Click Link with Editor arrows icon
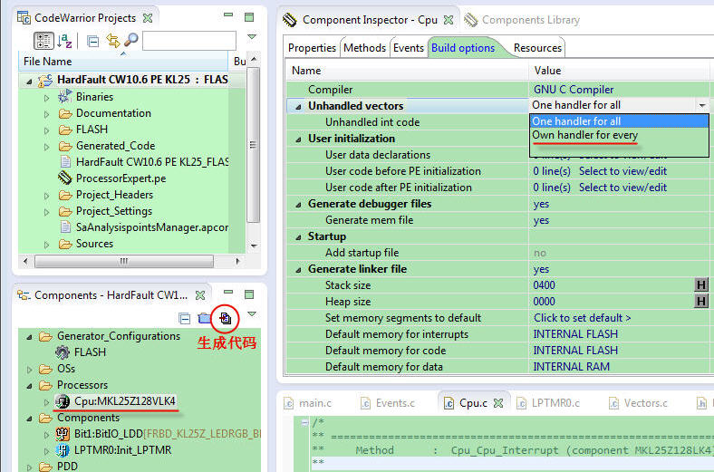This screenshot has height=472, width=714. coord(113,41)
